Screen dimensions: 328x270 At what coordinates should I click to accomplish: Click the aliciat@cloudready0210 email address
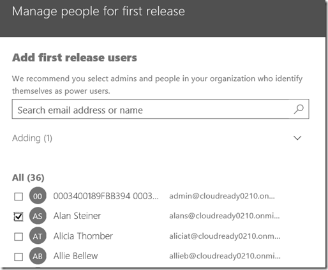pyautogui.click(x=225, y=236)
